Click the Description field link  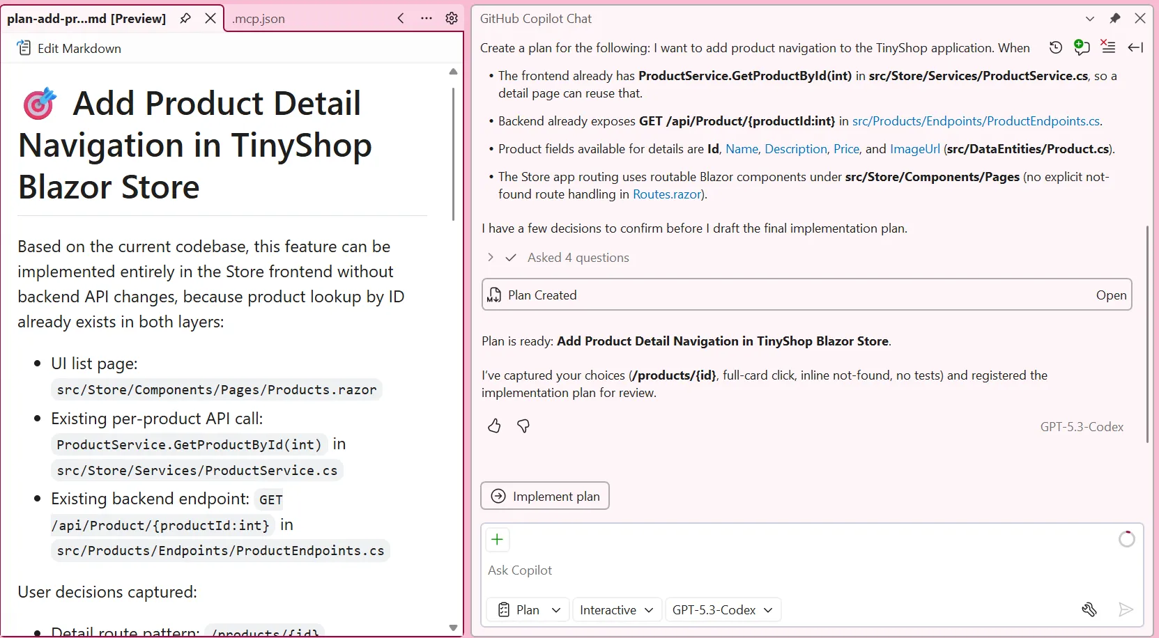pos(796,149)
